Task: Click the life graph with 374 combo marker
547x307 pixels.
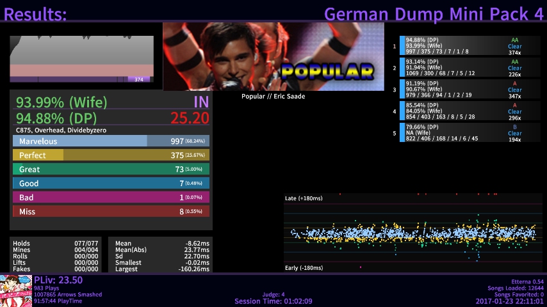Action: click(81, 59)
